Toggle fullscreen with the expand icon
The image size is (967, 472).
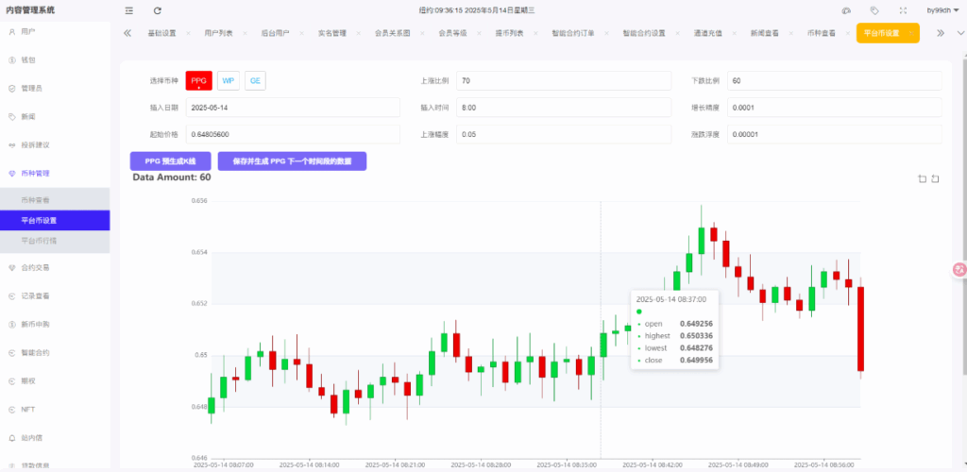(x=903, y=10)
